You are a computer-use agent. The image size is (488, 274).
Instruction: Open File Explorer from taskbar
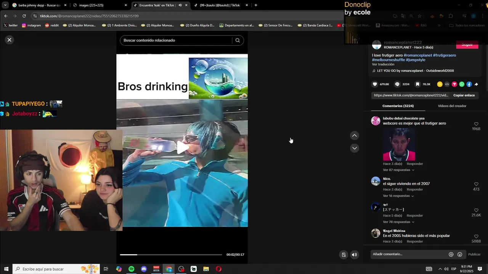206,269
